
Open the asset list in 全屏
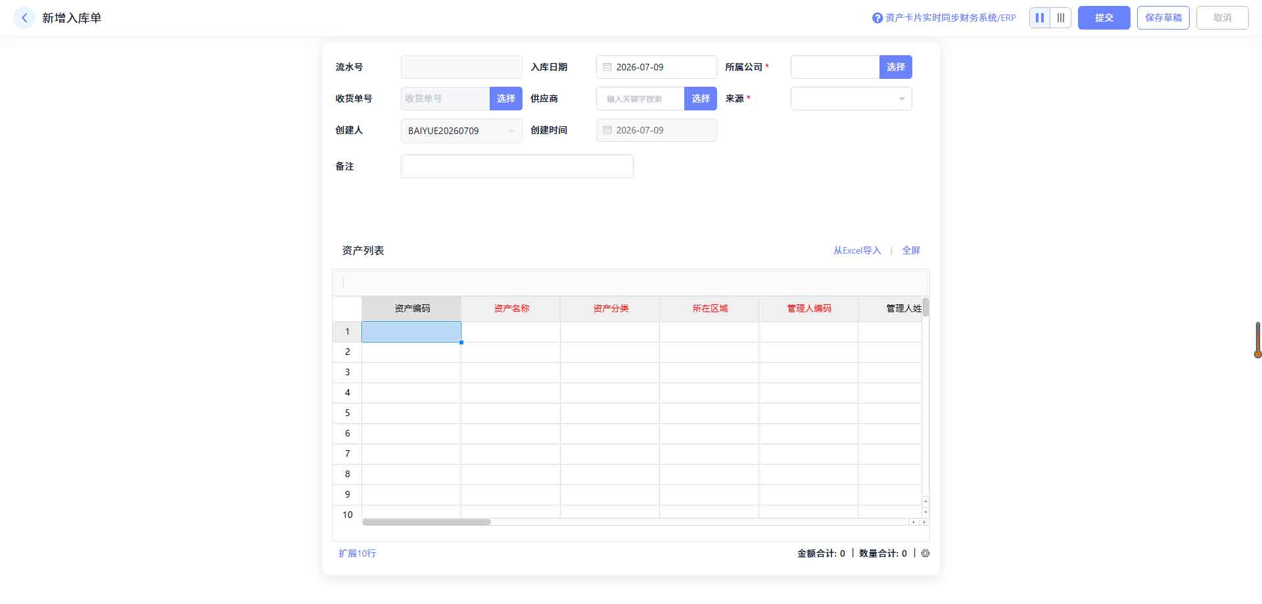click(x=911, y=250)
